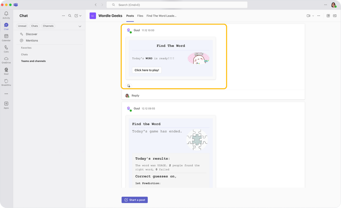Open the Apps store icon
Screen dimensions: 341x208
(x=6, y=105)
